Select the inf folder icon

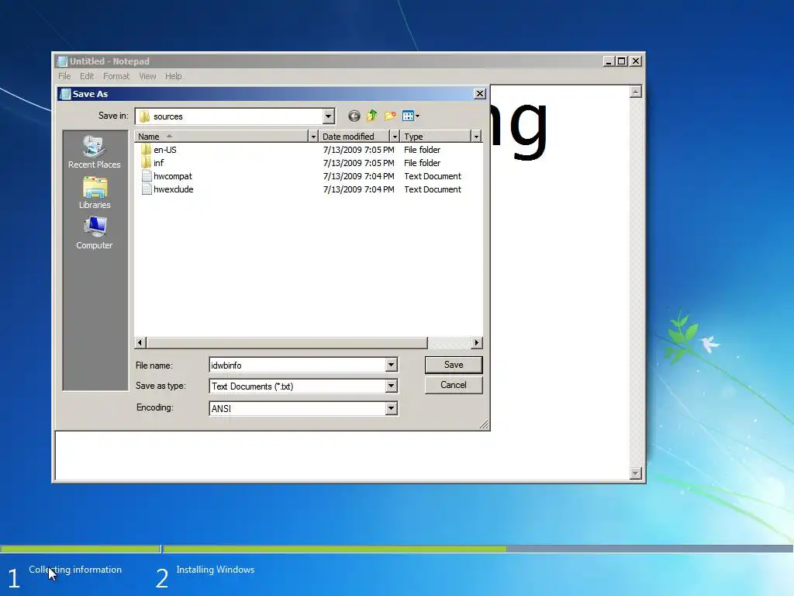click(x=147, y=163)
